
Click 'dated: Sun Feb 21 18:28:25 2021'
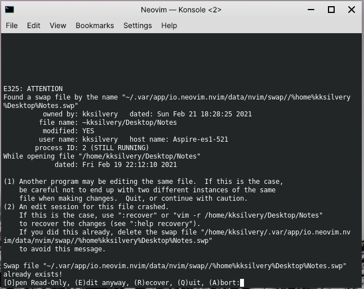pos(190,114)
